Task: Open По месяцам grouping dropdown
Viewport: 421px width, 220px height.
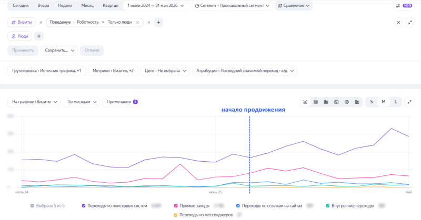Action: [82, 102]
